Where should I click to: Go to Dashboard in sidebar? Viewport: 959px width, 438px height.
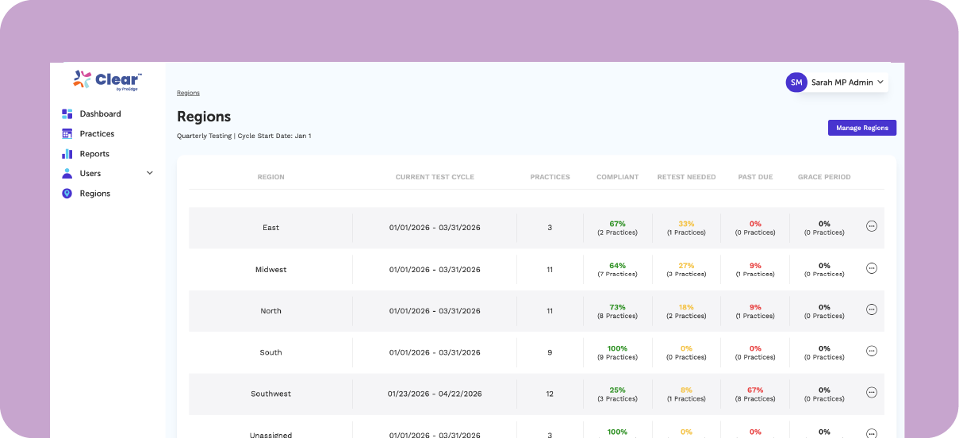[100, 114]
